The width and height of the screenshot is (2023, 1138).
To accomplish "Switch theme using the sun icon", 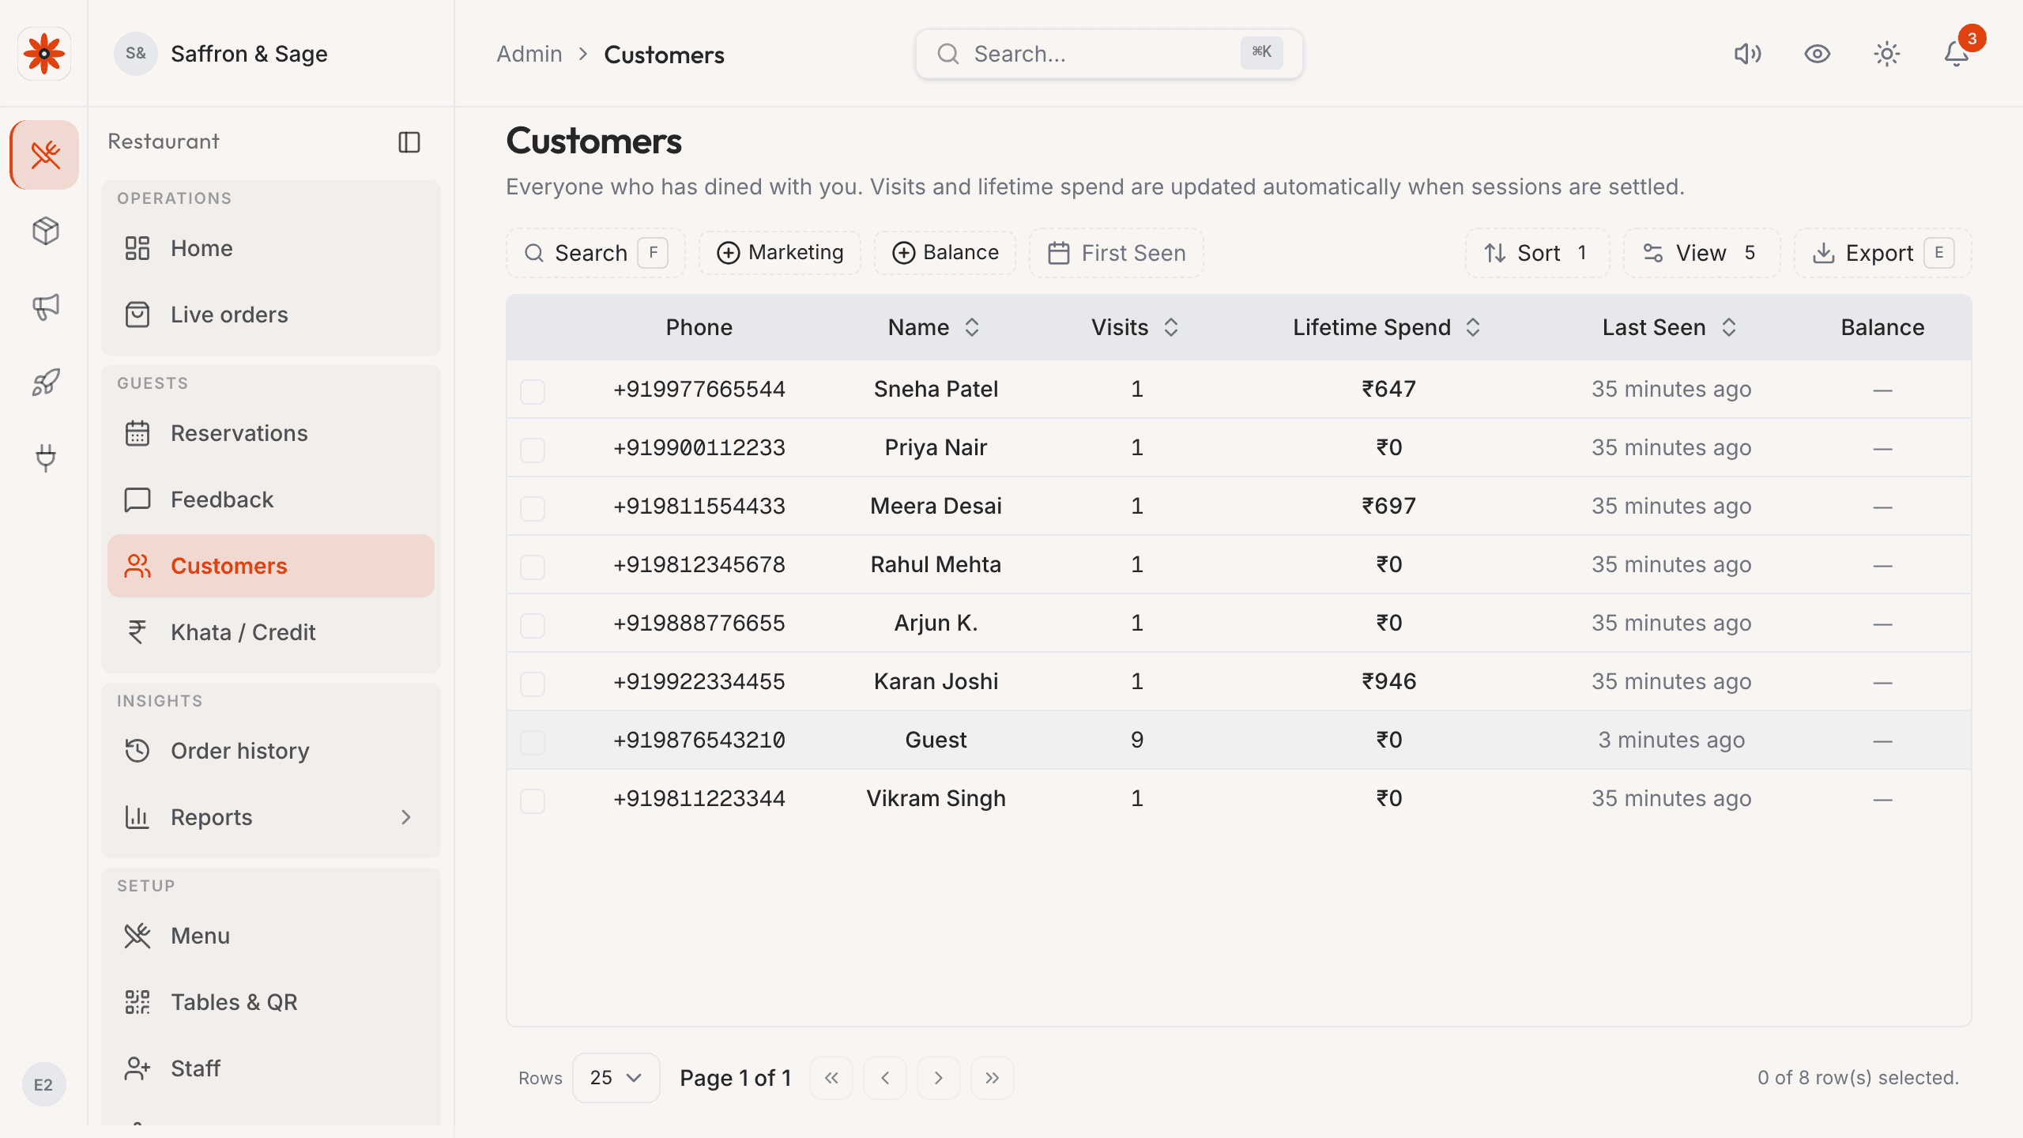I will point(1887,54).
